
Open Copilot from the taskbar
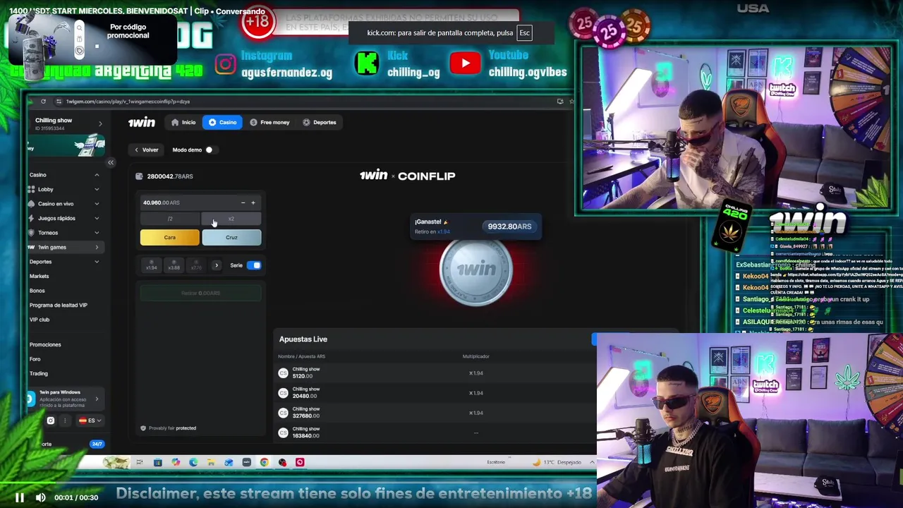[x=176, y=462]
